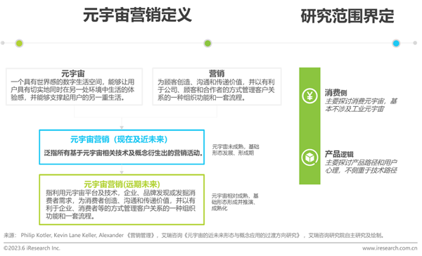Open the www.iresearch.com.cn link

[x=390, y=248]
